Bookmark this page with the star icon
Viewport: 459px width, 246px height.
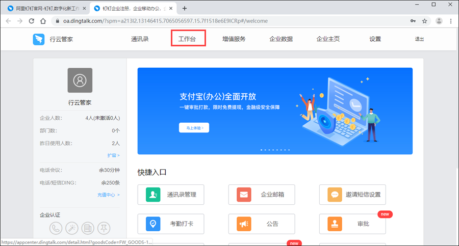pyautogui.click(x=424, y=21)
